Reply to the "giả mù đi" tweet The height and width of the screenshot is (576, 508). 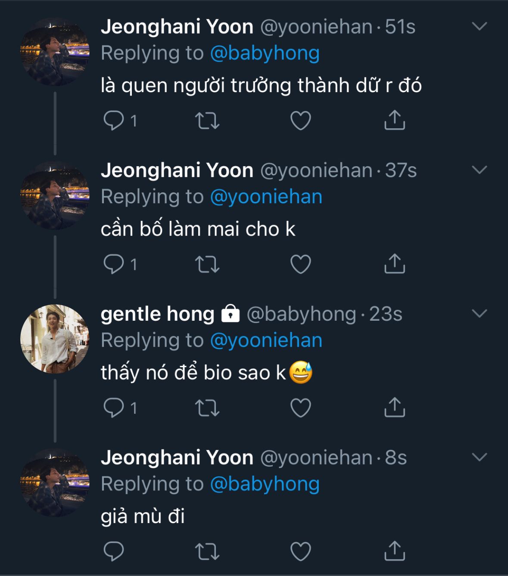pyautogui.click(x=114, y=551)
